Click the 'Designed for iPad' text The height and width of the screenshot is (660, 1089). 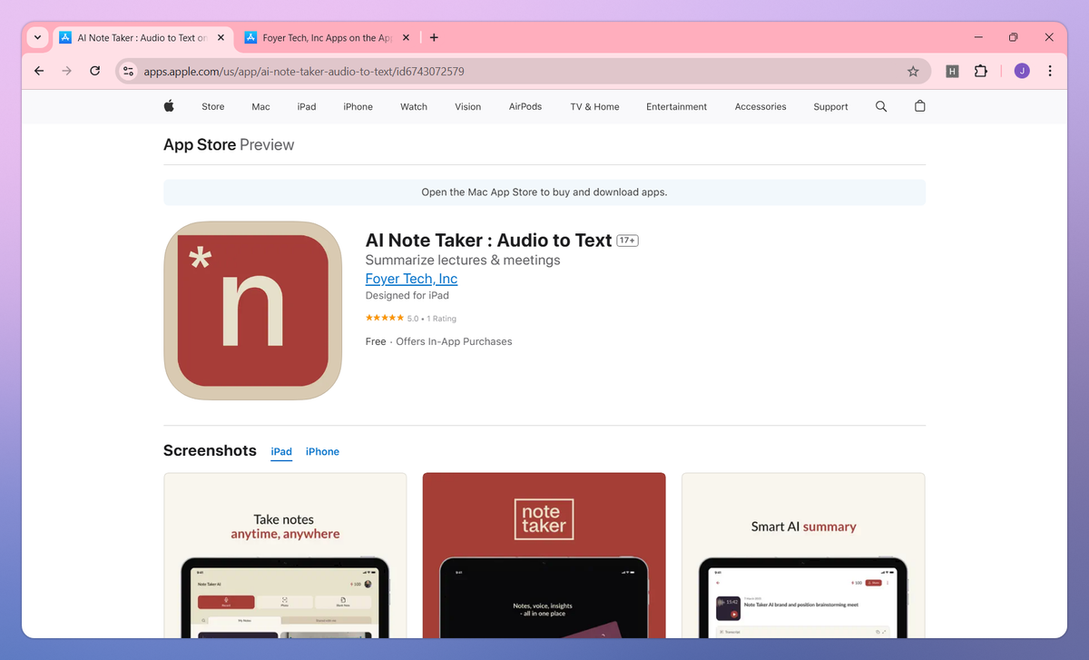coord(407,296)
